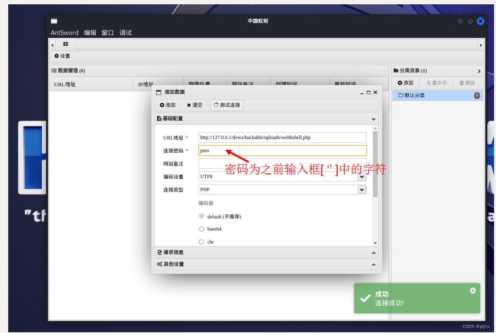The image size is (496, 333).
Task: Select the grid home tab
Action: (65, 44)
